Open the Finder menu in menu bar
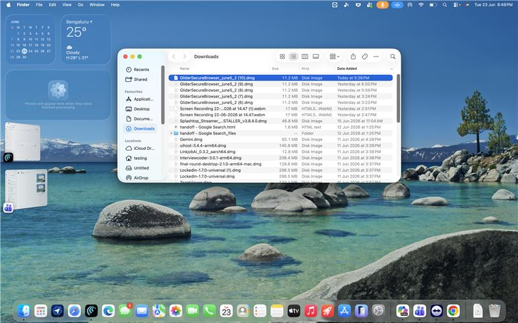The width and height of the screenshot is (518, 323). (23, 5)
